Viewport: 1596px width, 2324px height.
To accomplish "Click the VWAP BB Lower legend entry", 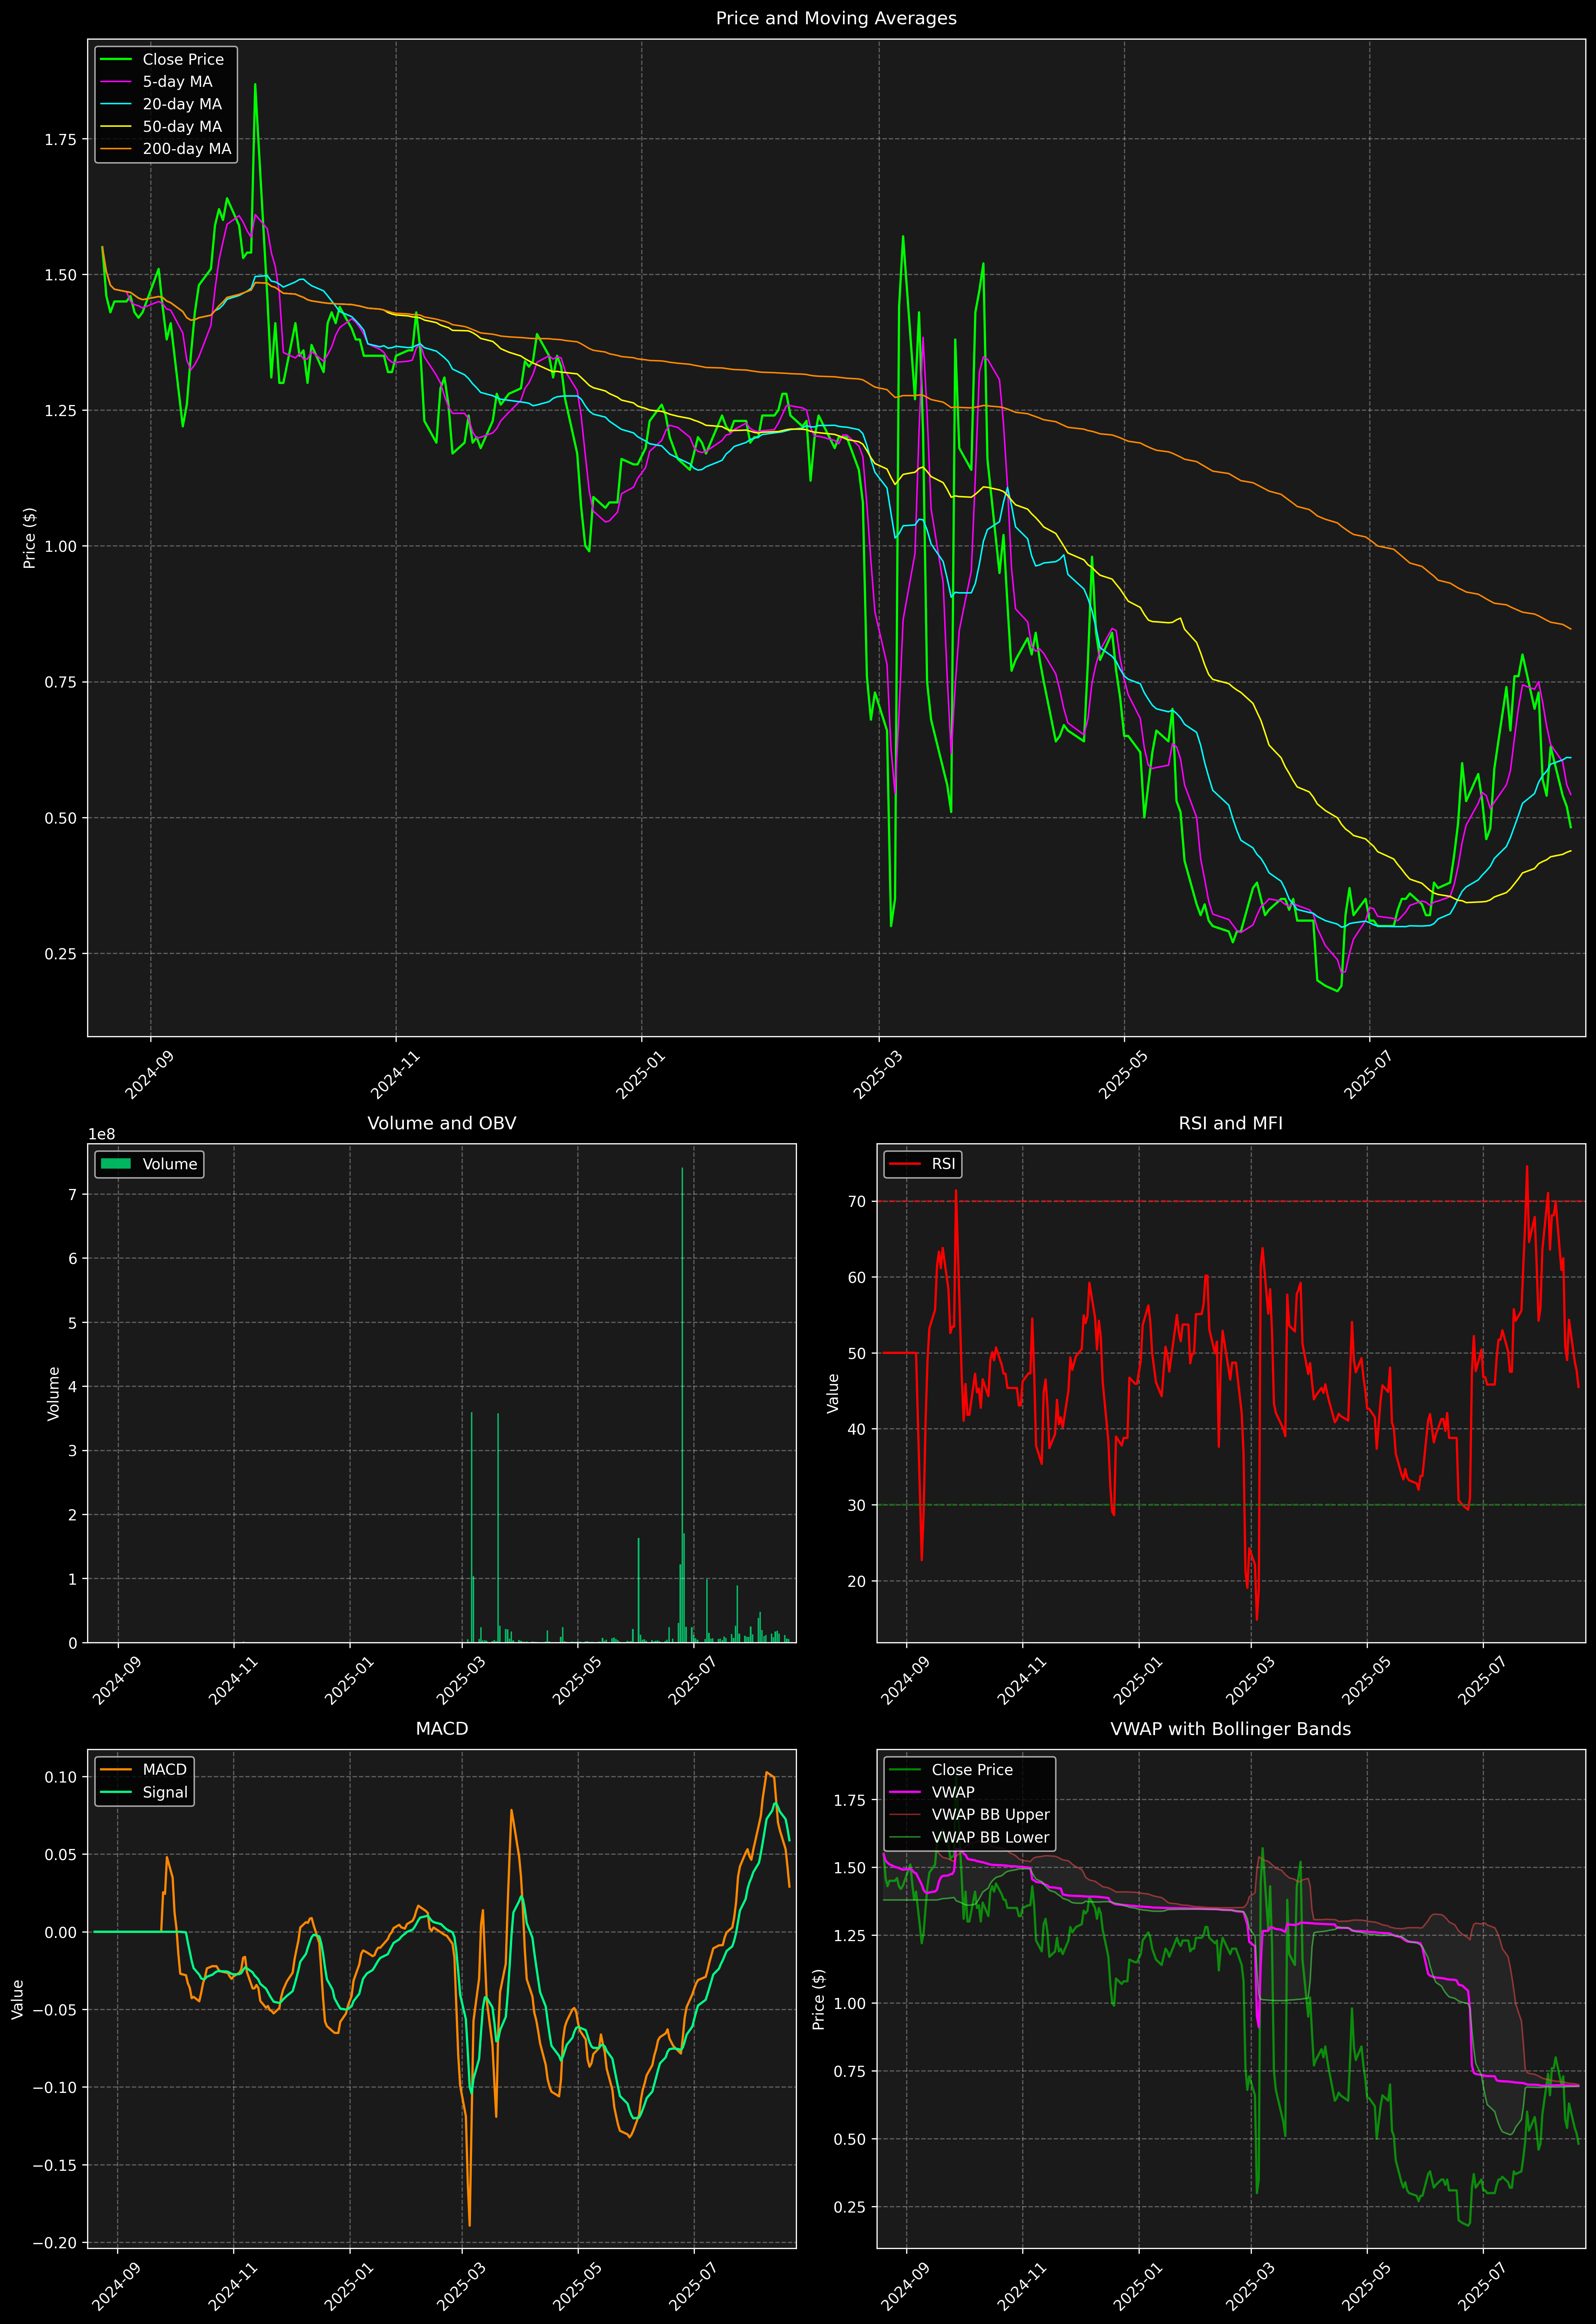I will (990, 1837).
